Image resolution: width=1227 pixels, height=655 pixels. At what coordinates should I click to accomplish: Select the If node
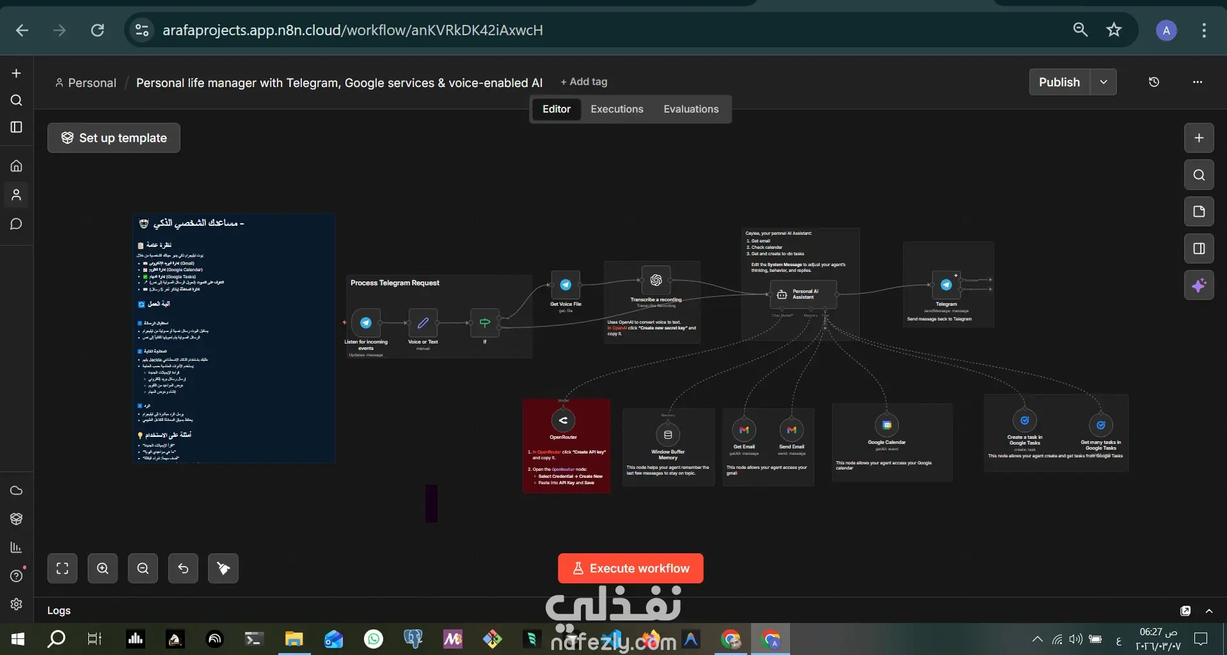pos(485,323)
